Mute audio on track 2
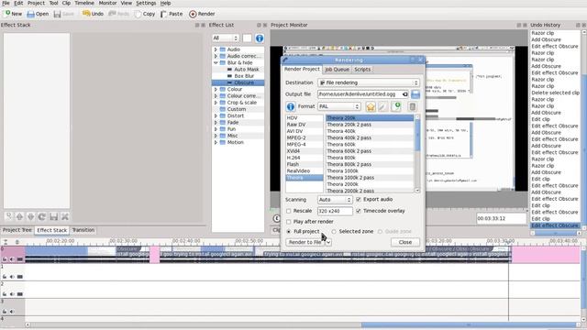587x330 pixels. pos(12,294)
